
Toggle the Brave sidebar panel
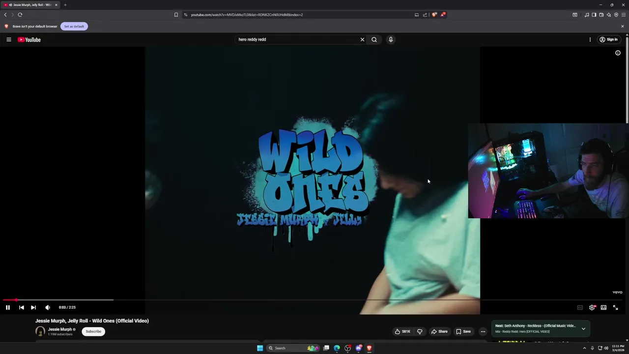coord(594,15)
